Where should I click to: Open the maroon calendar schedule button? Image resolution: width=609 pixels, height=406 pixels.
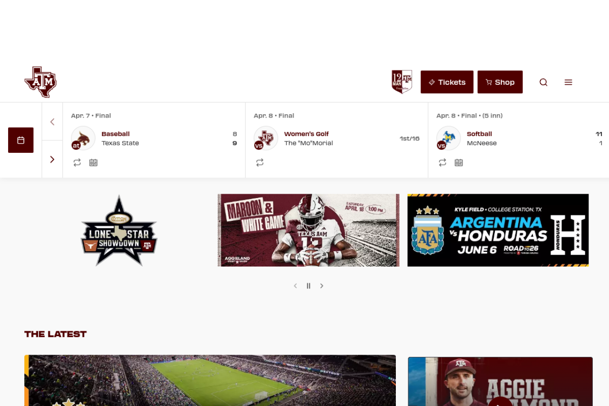pyautogui.click(x=21, y=140)
